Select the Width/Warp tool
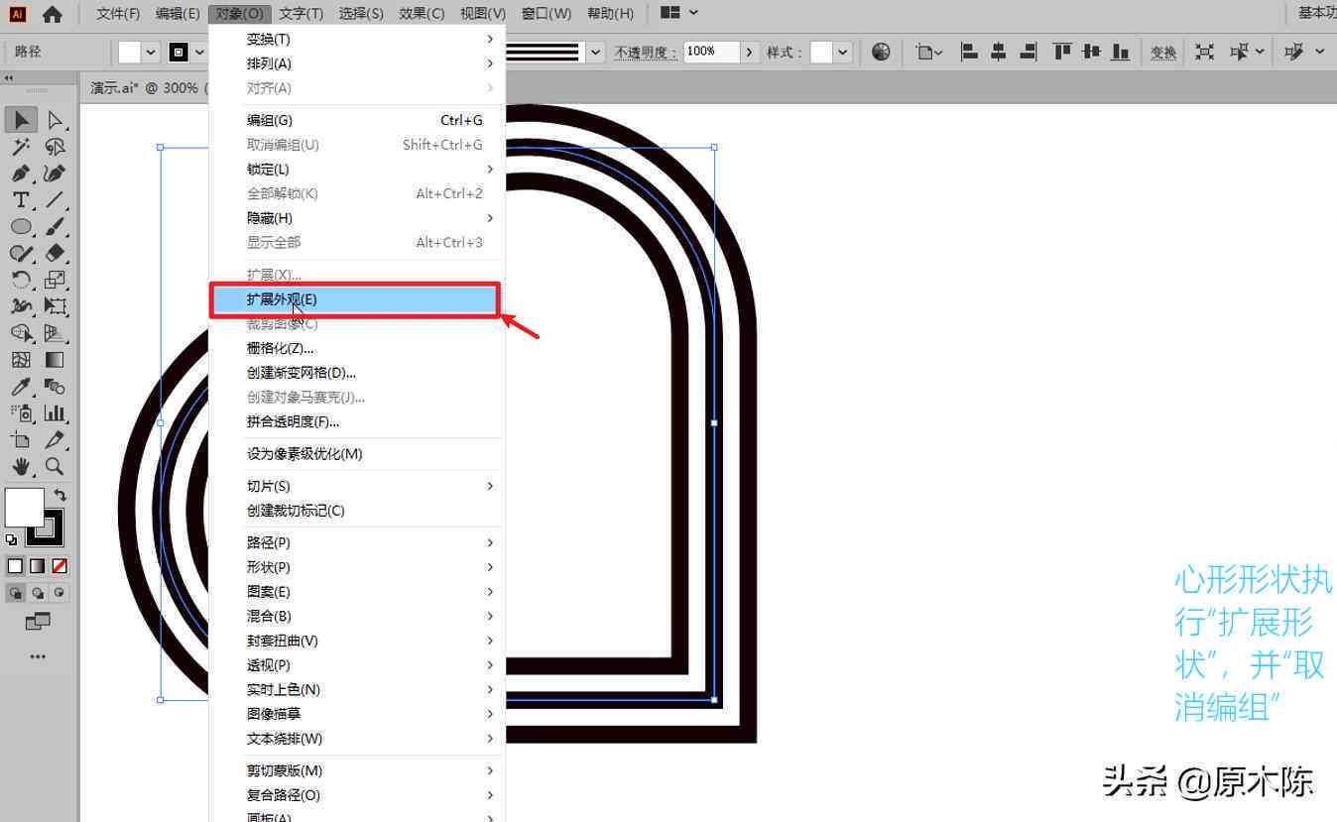The height and width of the screenshot is (822, 1337). [21, 306]
